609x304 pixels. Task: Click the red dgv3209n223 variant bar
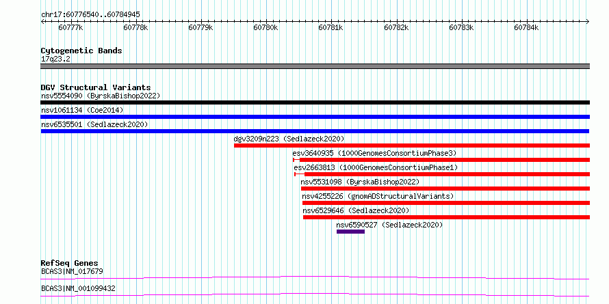[412, 146]
